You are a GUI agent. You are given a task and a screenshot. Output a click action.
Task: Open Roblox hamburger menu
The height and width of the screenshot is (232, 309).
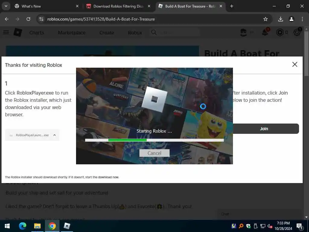(6, 32)
